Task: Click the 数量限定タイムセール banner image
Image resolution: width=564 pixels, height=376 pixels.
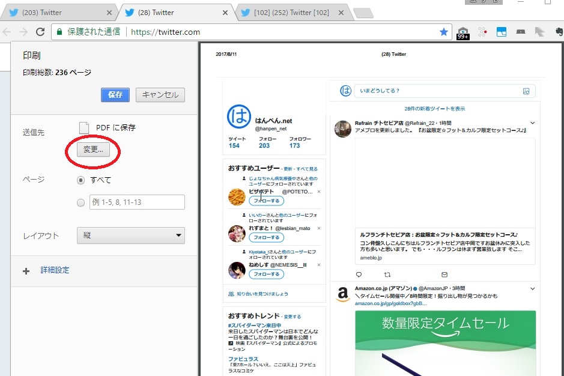Action: [445, 343]
